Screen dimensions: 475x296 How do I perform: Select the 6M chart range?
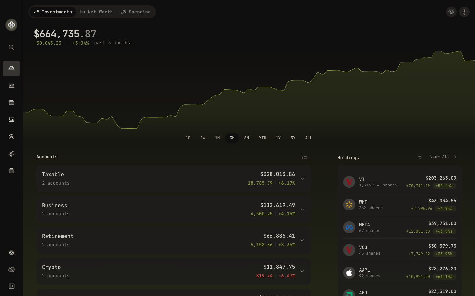pos(247,138)
